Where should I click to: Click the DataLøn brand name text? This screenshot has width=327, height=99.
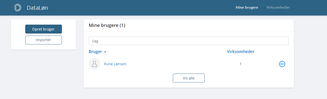(x=37, y=8)
